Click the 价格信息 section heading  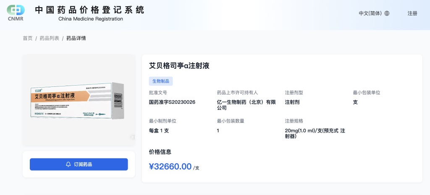160,152
